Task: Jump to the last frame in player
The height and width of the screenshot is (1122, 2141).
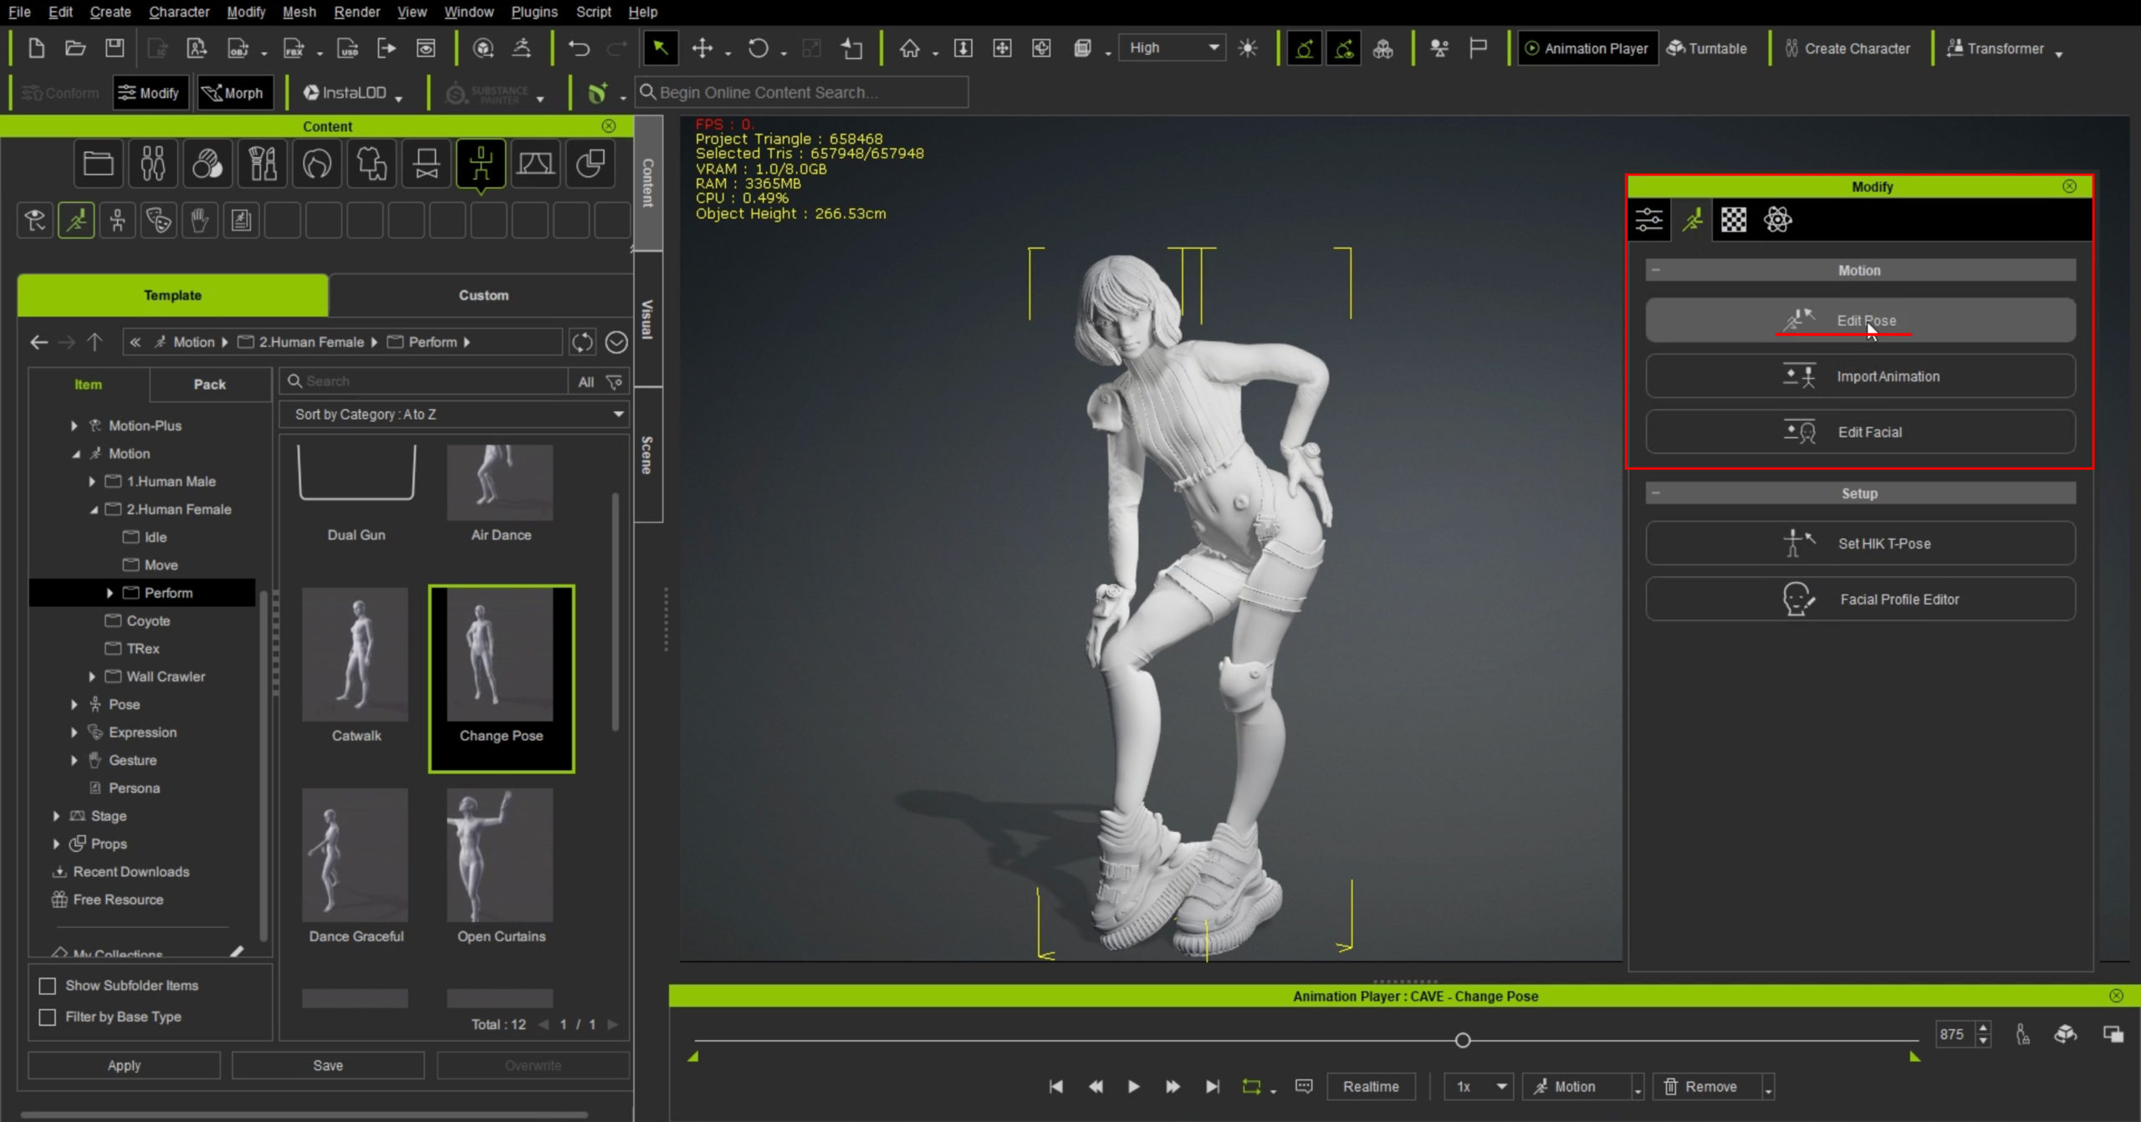Action: (1212, 1086)
